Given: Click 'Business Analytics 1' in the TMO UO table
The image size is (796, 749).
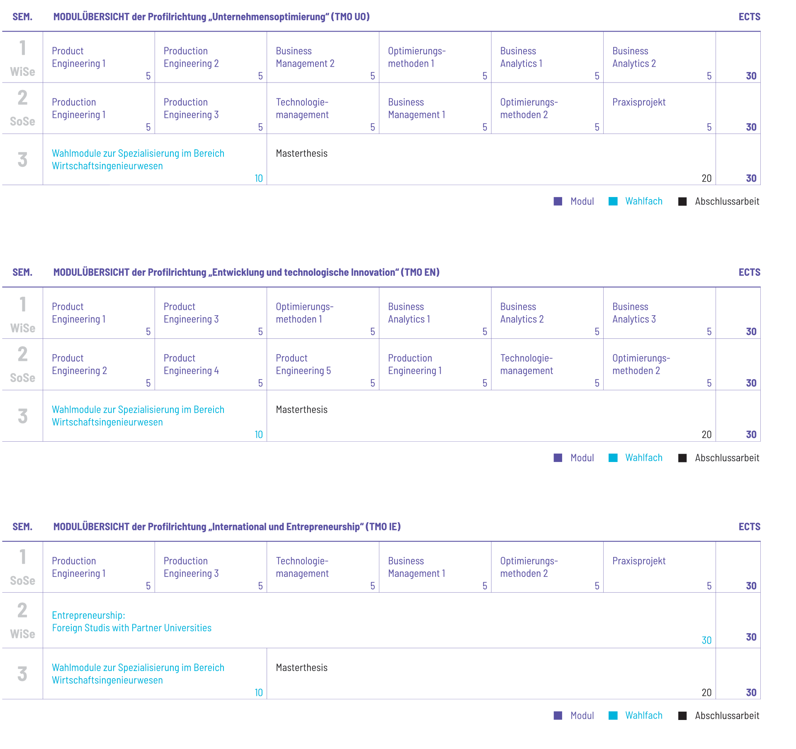Looking at the screenshot, I should click(521, 57).
